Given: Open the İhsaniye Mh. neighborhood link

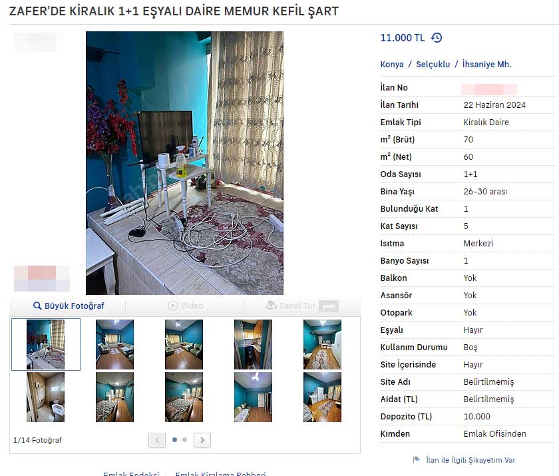Looking at the screenshot, I should click(486, 64).
